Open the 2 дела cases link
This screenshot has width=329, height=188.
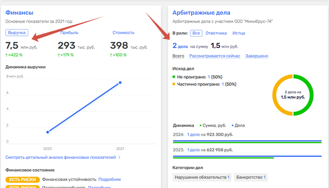click(180, 46)
